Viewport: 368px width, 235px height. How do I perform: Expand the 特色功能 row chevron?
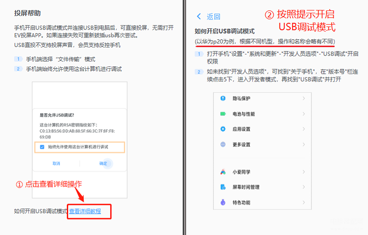pos(304,202)
